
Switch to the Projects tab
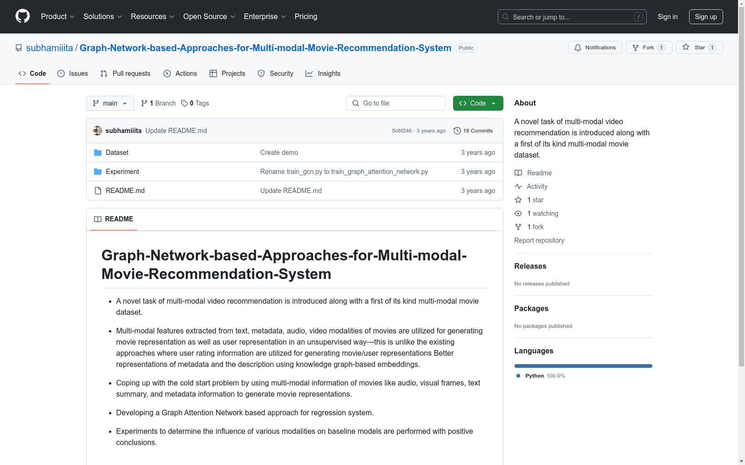click(227, 73)
